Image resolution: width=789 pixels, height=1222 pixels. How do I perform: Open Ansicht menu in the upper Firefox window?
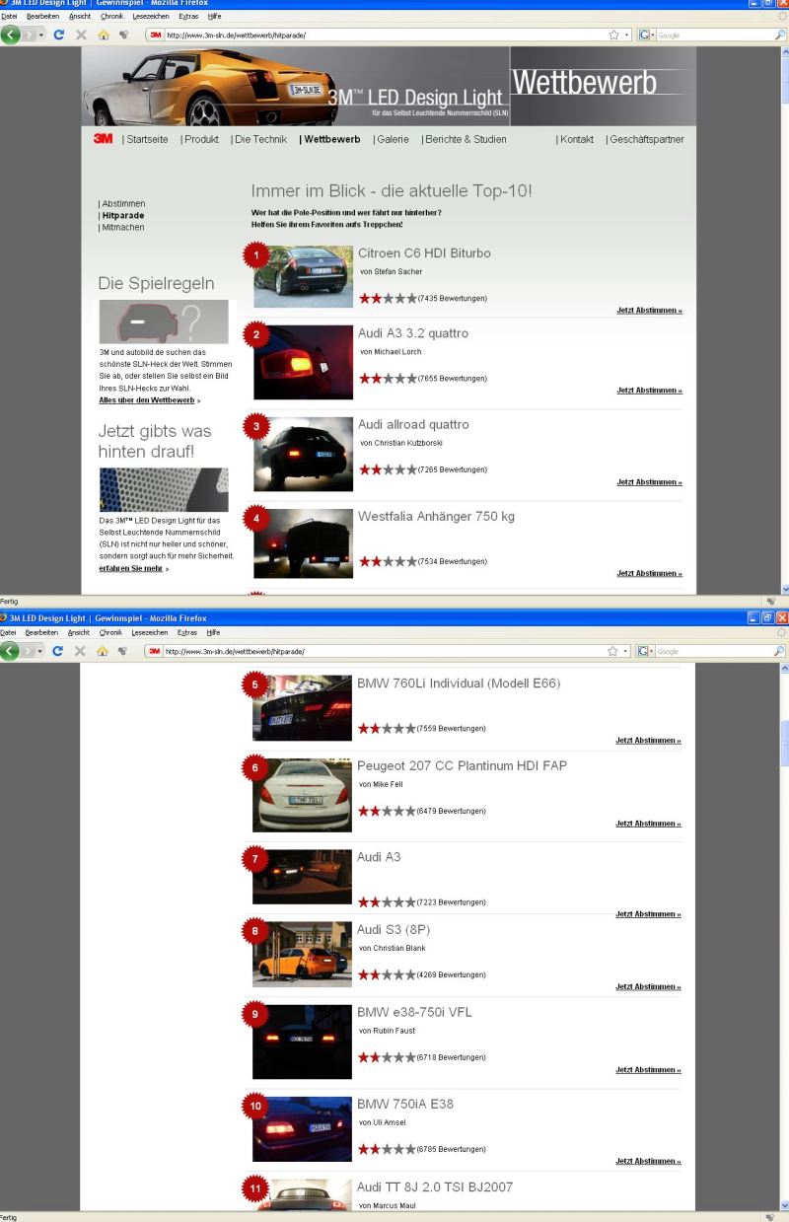pyautogui.click(x=82, y=17)
